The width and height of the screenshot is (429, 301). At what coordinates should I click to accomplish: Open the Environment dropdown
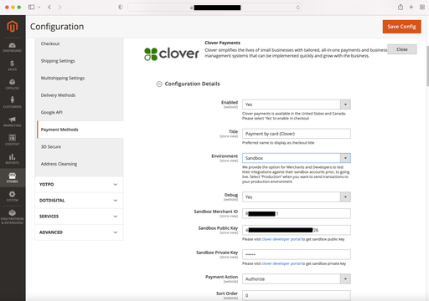click(297, 158)
